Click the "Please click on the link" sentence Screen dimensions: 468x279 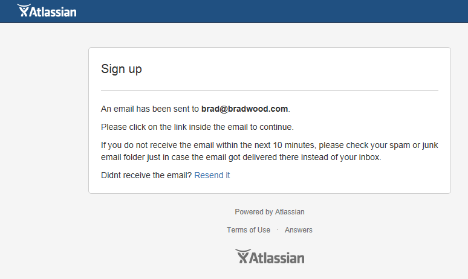(x=197, y=127)
